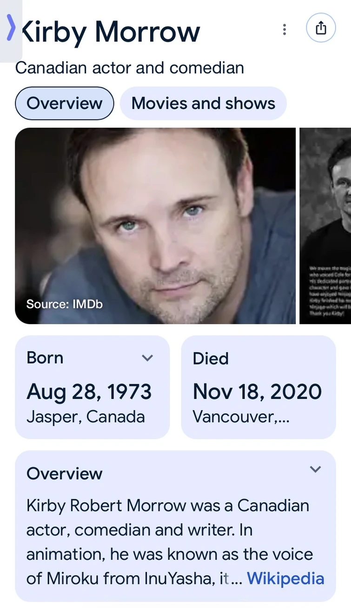The image size is (351, 608).
Task: Open the three-dot more options menu
Action: point(284,30)
